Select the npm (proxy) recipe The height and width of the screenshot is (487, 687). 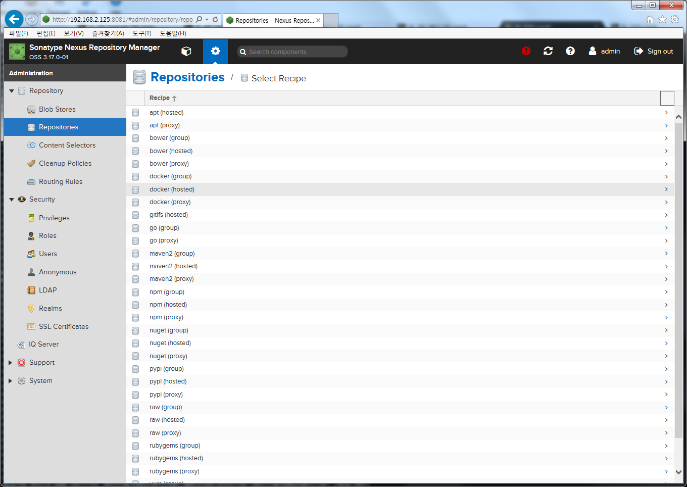[401, 317]
